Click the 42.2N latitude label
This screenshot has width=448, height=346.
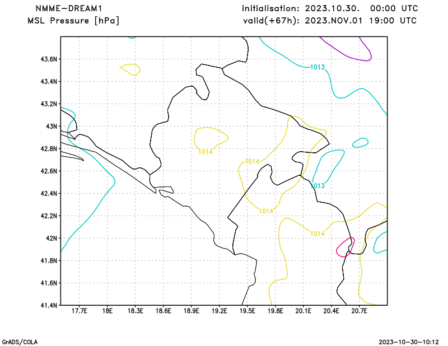pyautogui.click(x=49, y=216)
